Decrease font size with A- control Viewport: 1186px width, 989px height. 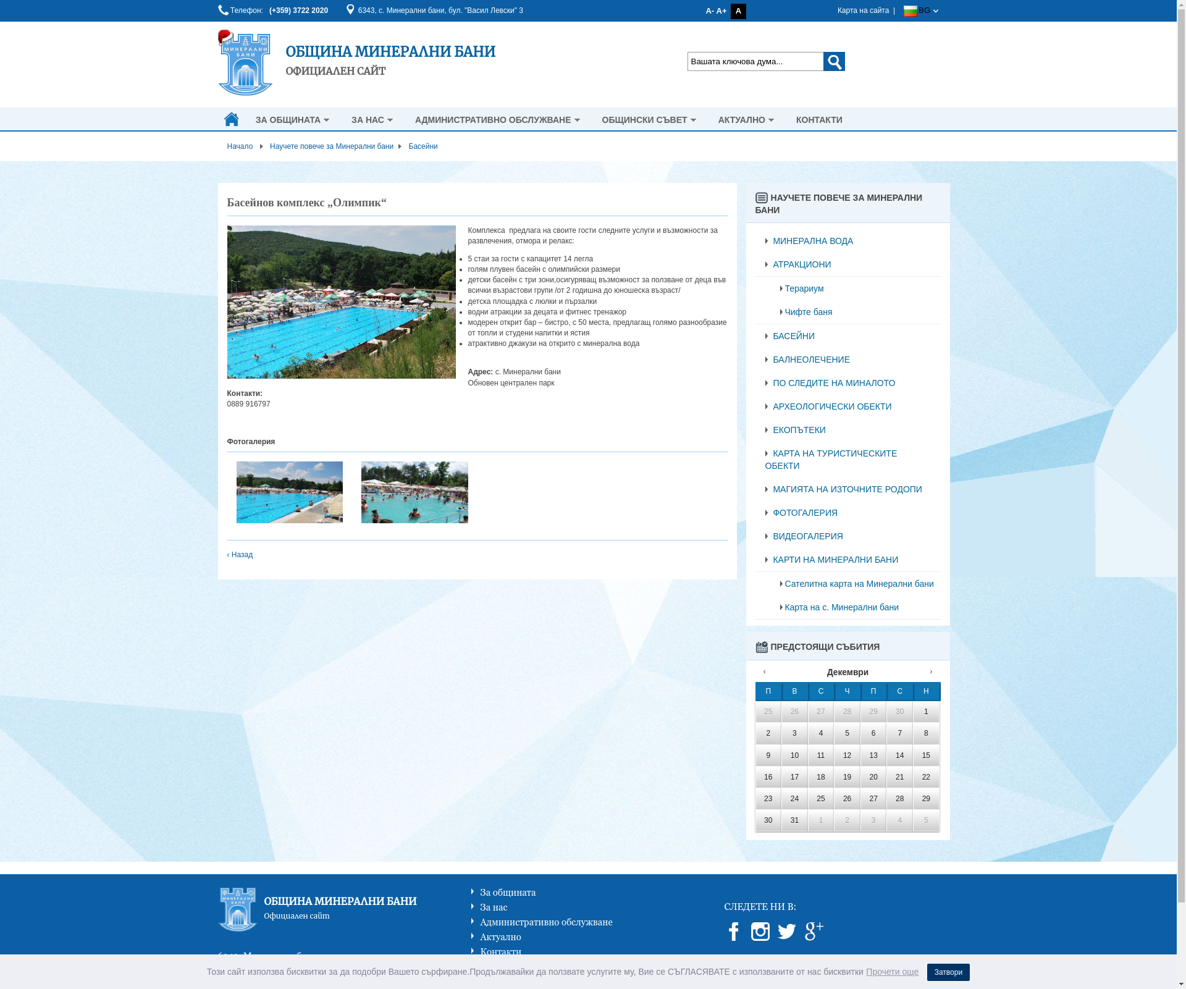[709, 11]
